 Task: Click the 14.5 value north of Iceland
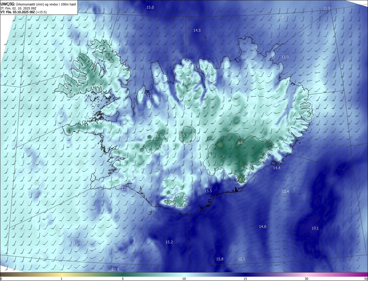pos(197,30)
